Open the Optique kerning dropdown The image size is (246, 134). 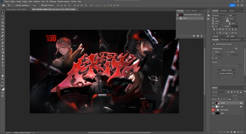pos(223,21)
